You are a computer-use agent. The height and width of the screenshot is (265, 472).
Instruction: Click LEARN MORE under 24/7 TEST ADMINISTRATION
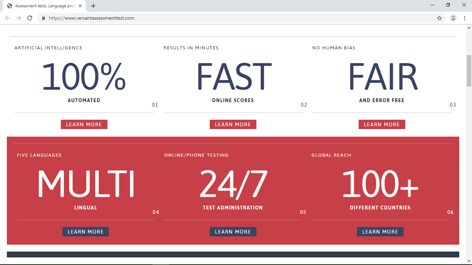tap(233, 231)
